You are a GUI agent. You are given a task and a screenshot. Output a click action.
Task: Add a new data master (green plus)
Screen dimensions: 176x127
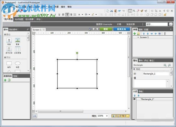(5, 80)
